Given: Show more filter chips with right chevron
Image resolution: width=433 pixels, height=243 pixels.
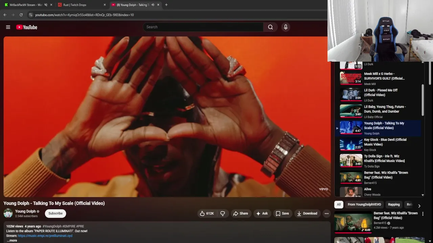Looking at the screenshot, I should (419, 206).
